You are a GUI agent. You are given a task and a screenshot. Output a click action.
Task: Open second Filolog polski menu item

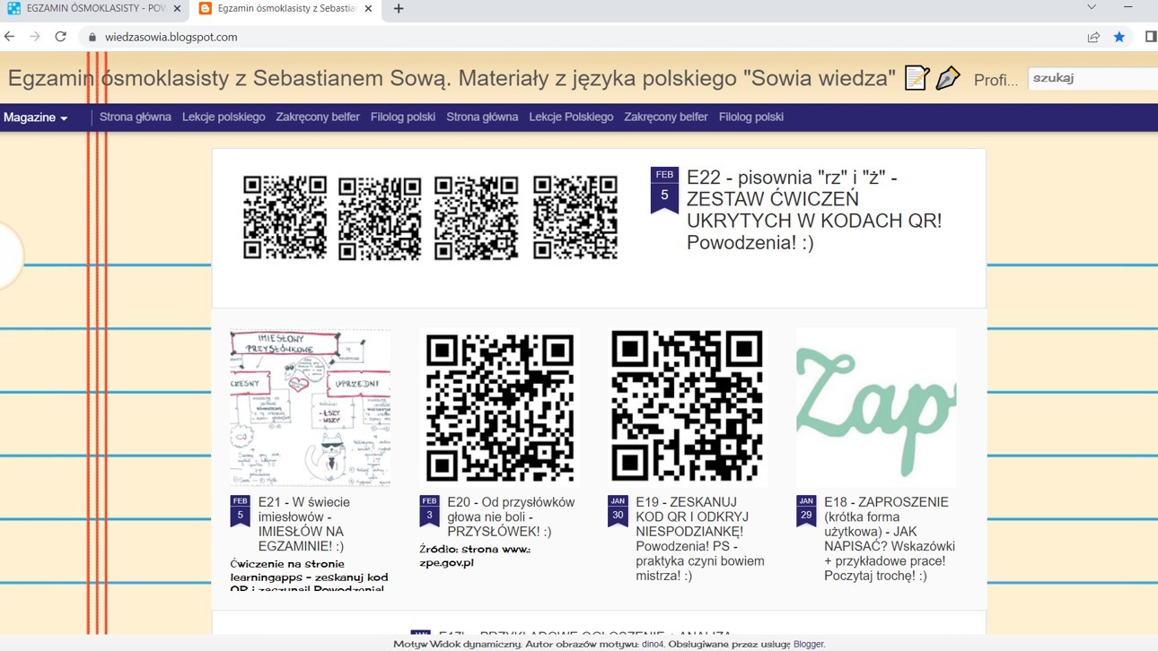coord(751,117)
